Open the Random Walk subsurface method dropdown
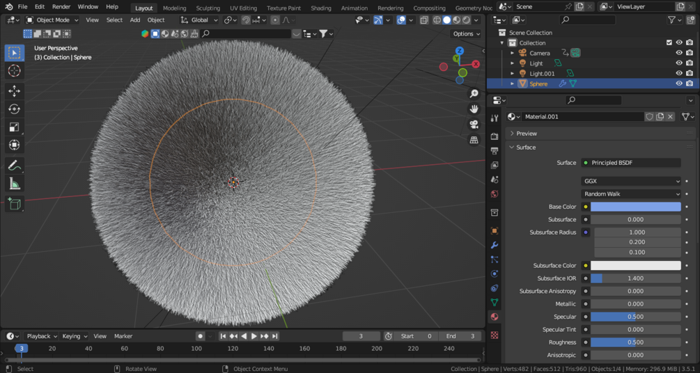The image size is (700, 373). tap(631, 193)
